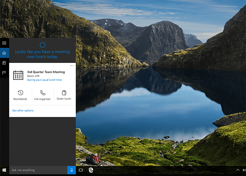Activate the Cortana microphone button
This screenshot has width=246, height=176.
coord(71,170)
